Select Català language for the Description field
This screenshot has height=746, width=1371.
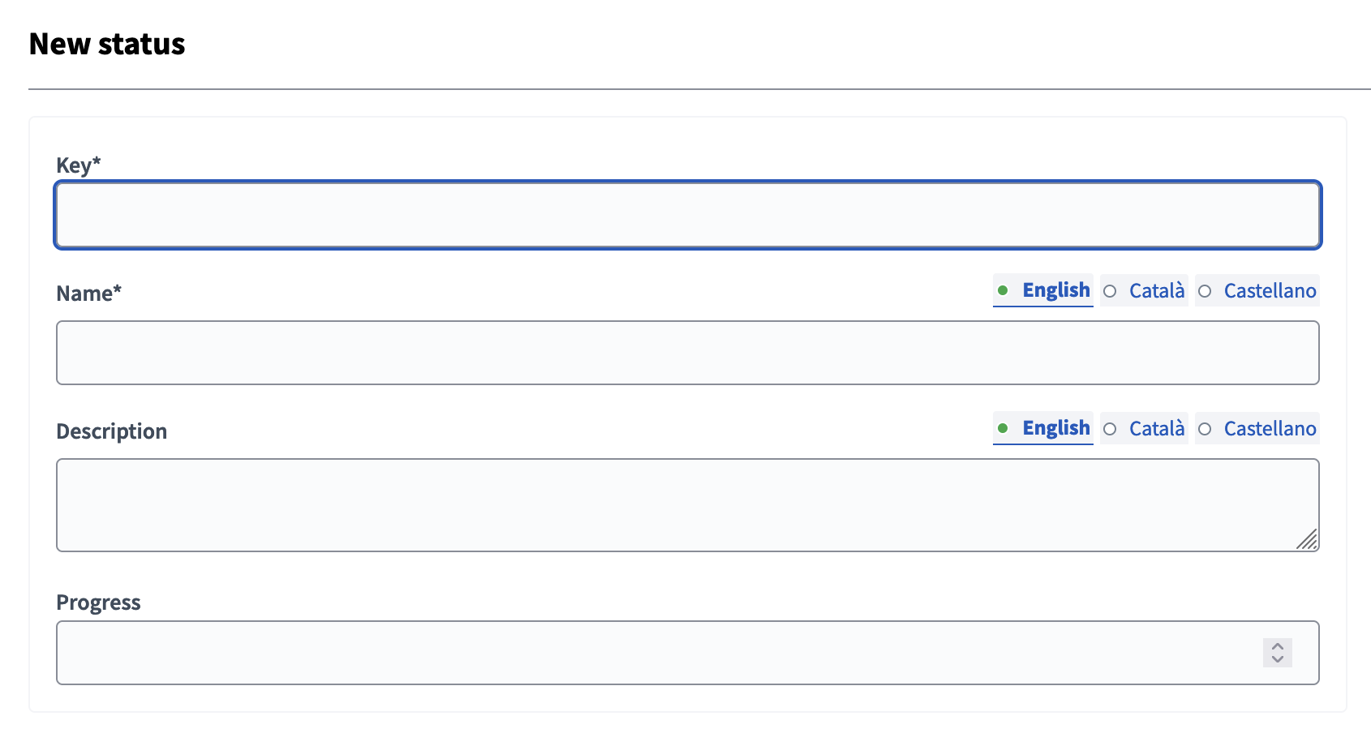pyautogui.click(x=1156, y=428)
